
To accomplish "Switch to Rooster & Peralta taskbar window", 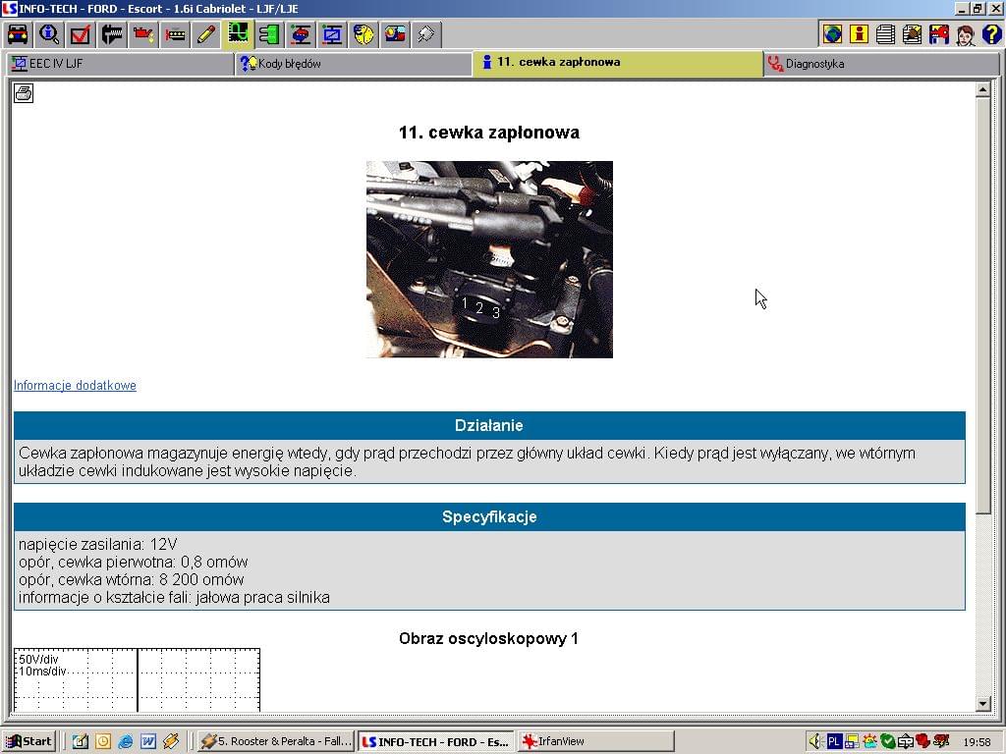I will click(x=275, y=741).
